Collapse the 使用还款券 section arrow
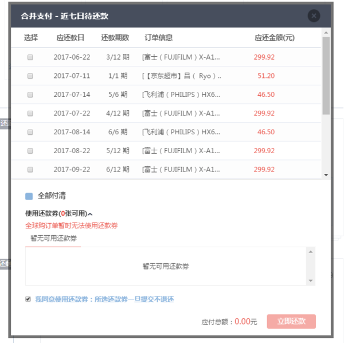 [x=90, y=214]
